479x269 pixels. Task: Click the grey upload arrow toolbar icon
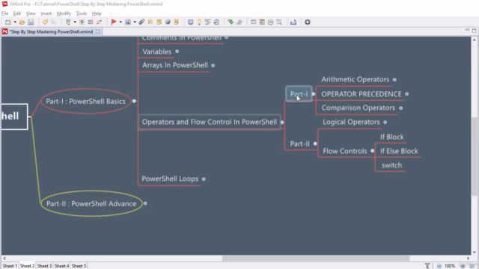click(x=239, y=22)
